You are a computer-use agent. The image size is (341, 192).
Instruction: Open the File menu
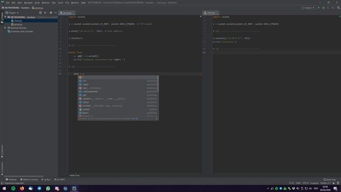point(7,3)
